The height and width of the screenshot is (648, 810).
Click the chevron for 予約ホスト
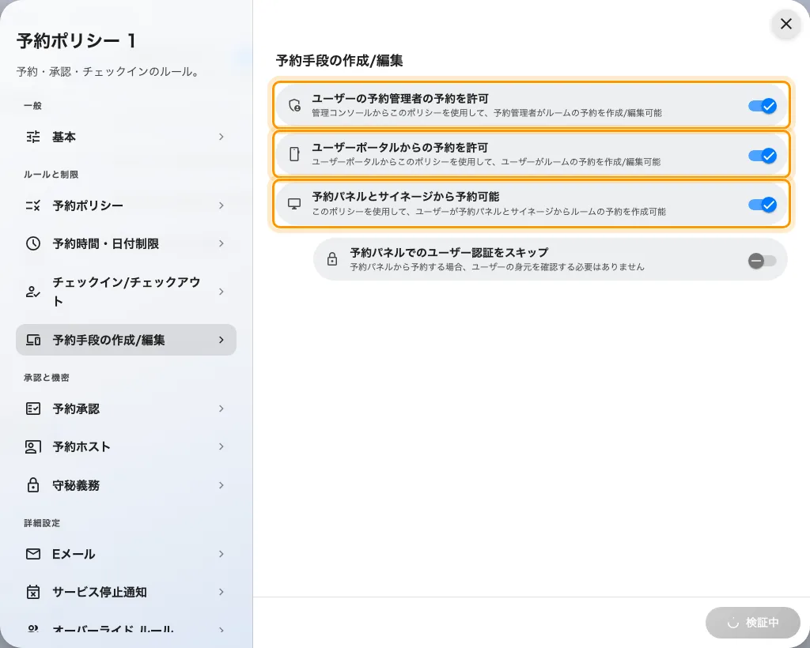221,446
